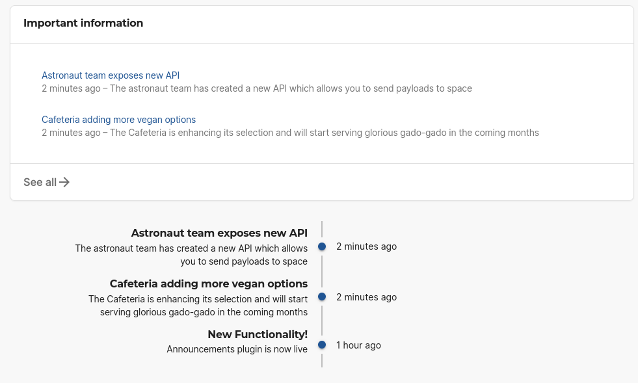The image size is (638, 383).
Task: Click Announcements plugin is now live text
Action: [237, 349]
